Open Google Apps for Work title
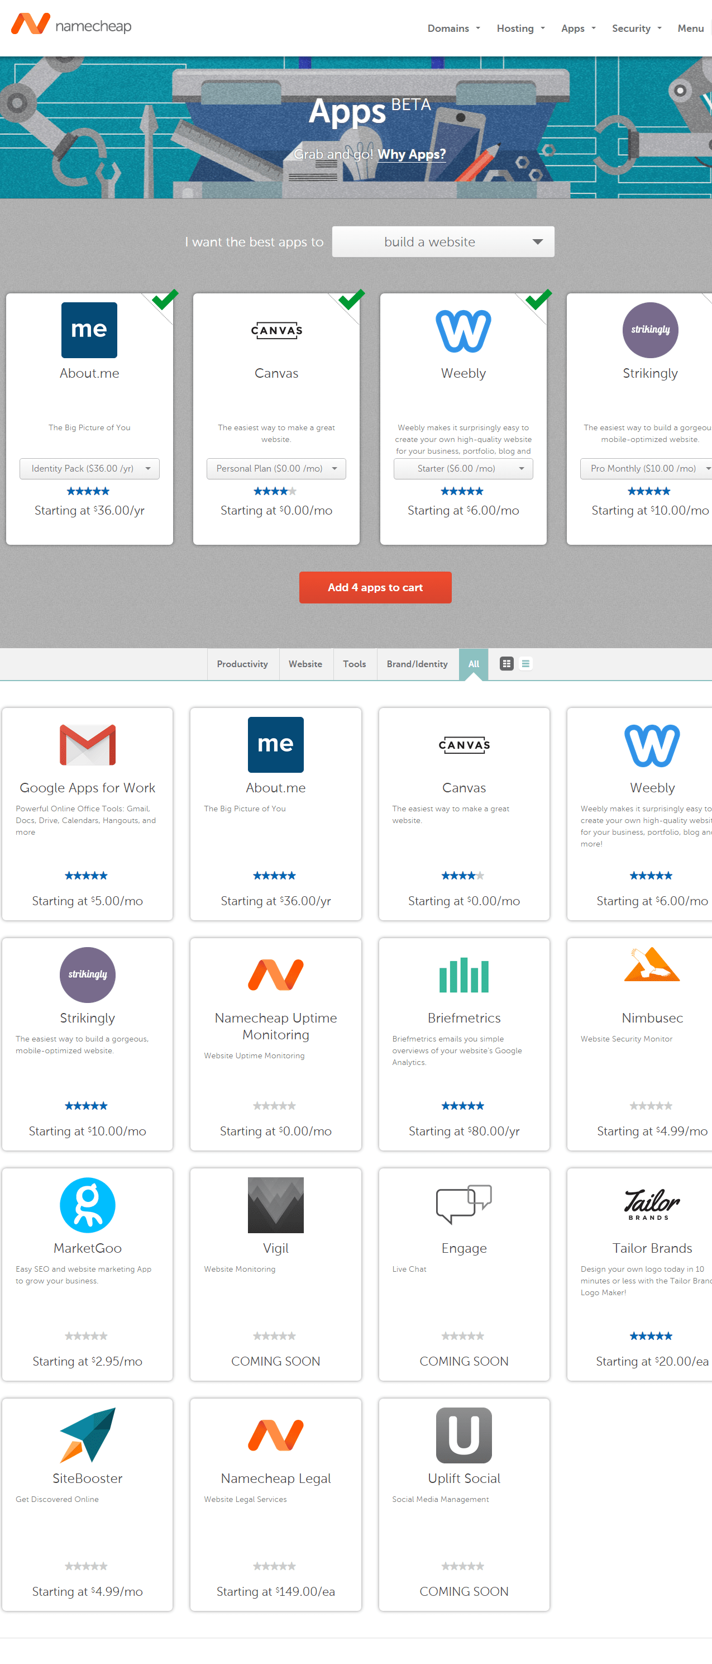 pyautogui.click(x=88, y=787)
